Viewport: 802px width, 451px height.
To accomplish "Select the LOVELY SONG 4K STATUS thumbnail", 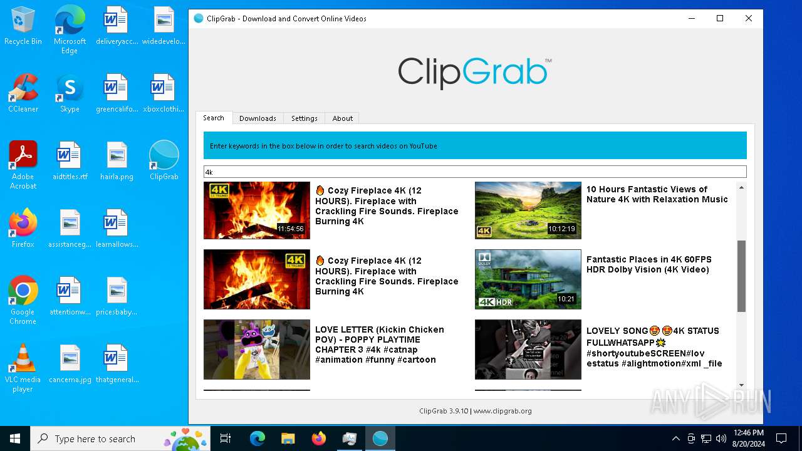I will [528, 350].
